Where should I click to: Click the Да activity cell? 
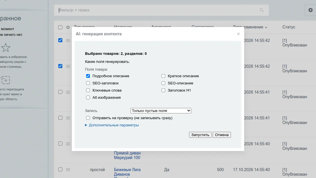167,170
